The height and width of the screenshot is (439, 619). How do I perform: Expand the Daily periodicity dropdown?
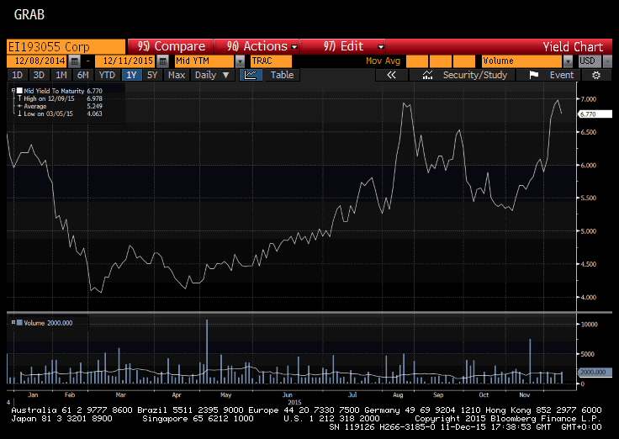point(225,75)
